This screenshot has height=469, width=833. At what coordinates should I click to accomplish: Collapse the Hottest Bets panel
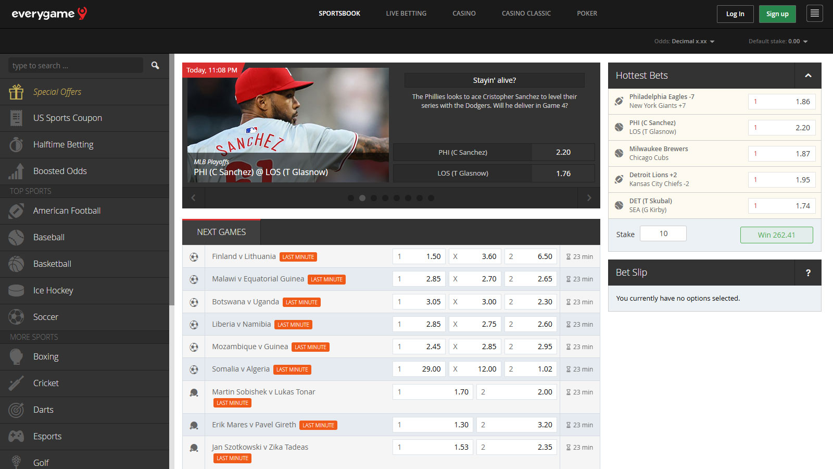coord(808,76)
